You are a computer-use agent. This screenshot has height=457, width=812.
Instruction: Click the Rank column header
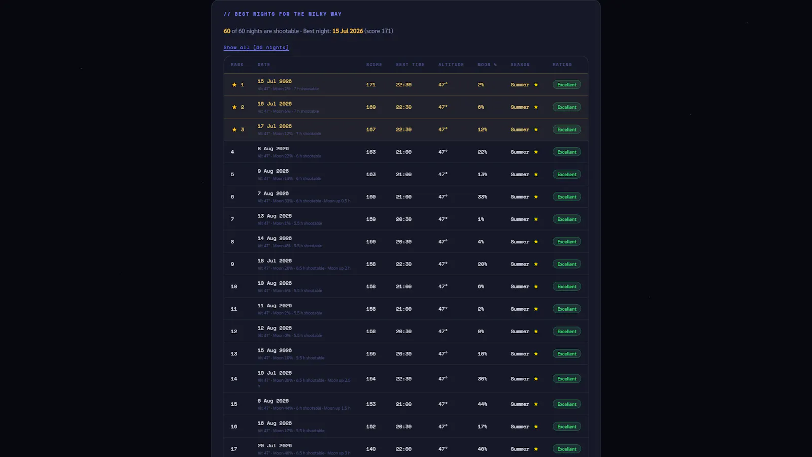coord(237,64)
